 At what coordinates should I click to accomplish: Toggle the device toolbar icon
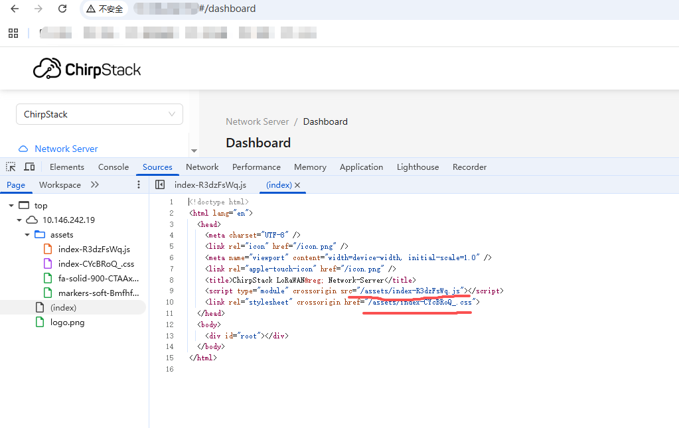point(29,167)
